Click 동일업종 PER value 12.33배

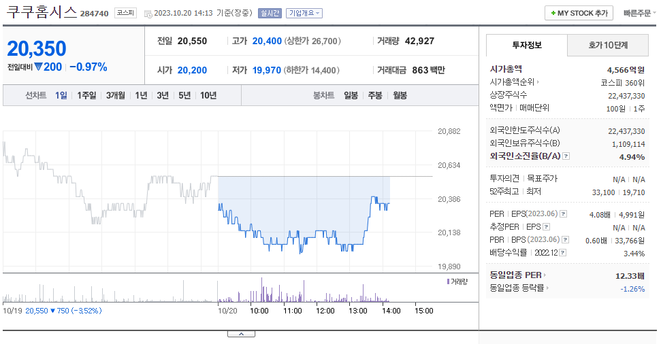pyautogui.click(x=630, y=276)
